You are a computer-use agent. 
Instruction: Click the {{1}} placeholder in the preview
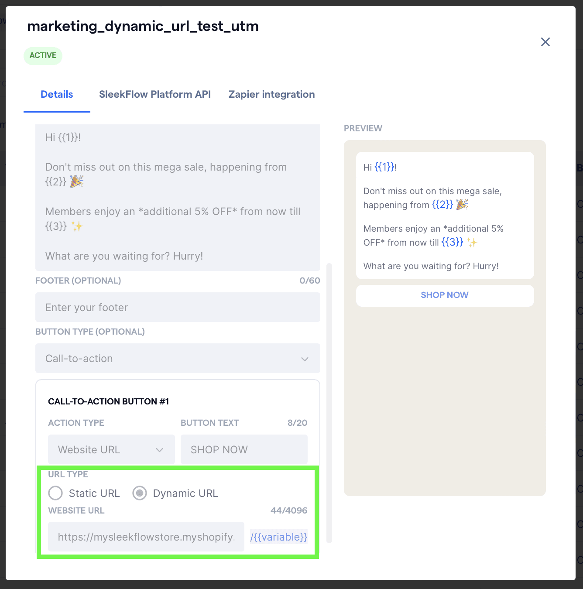click(x=384, y=167)
